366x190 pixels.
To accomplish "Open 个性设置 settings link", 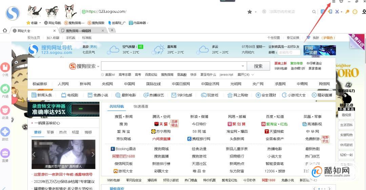I will coord(273,38).
